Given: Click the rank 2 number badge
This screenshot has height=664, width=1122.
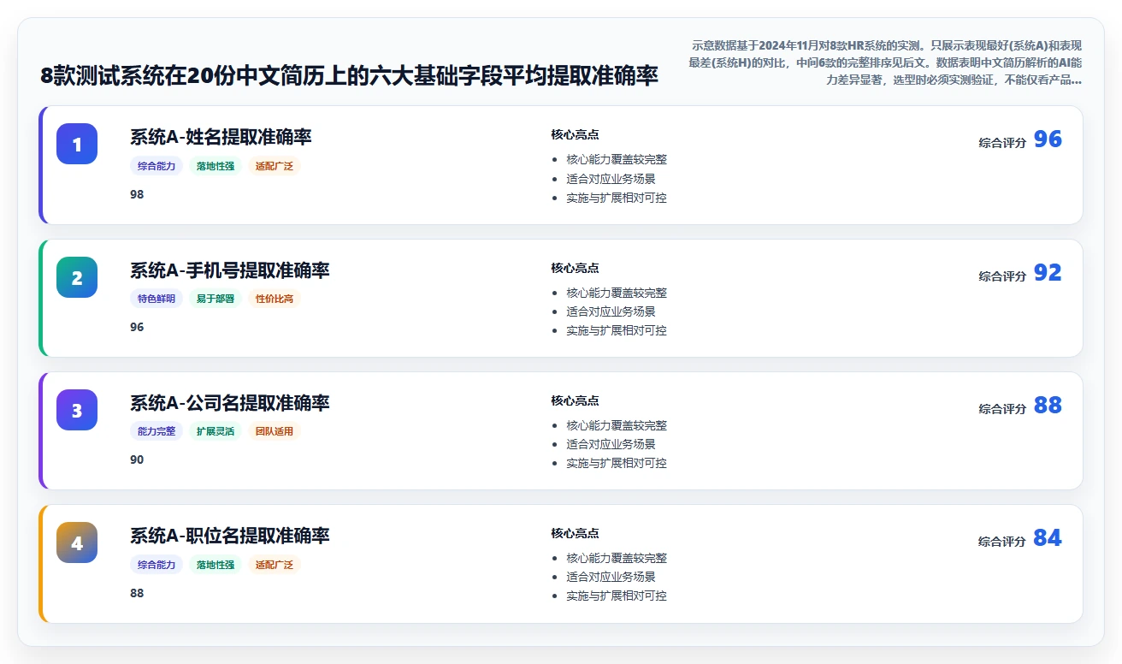Looking at the screenshot, I should [77, 277].
